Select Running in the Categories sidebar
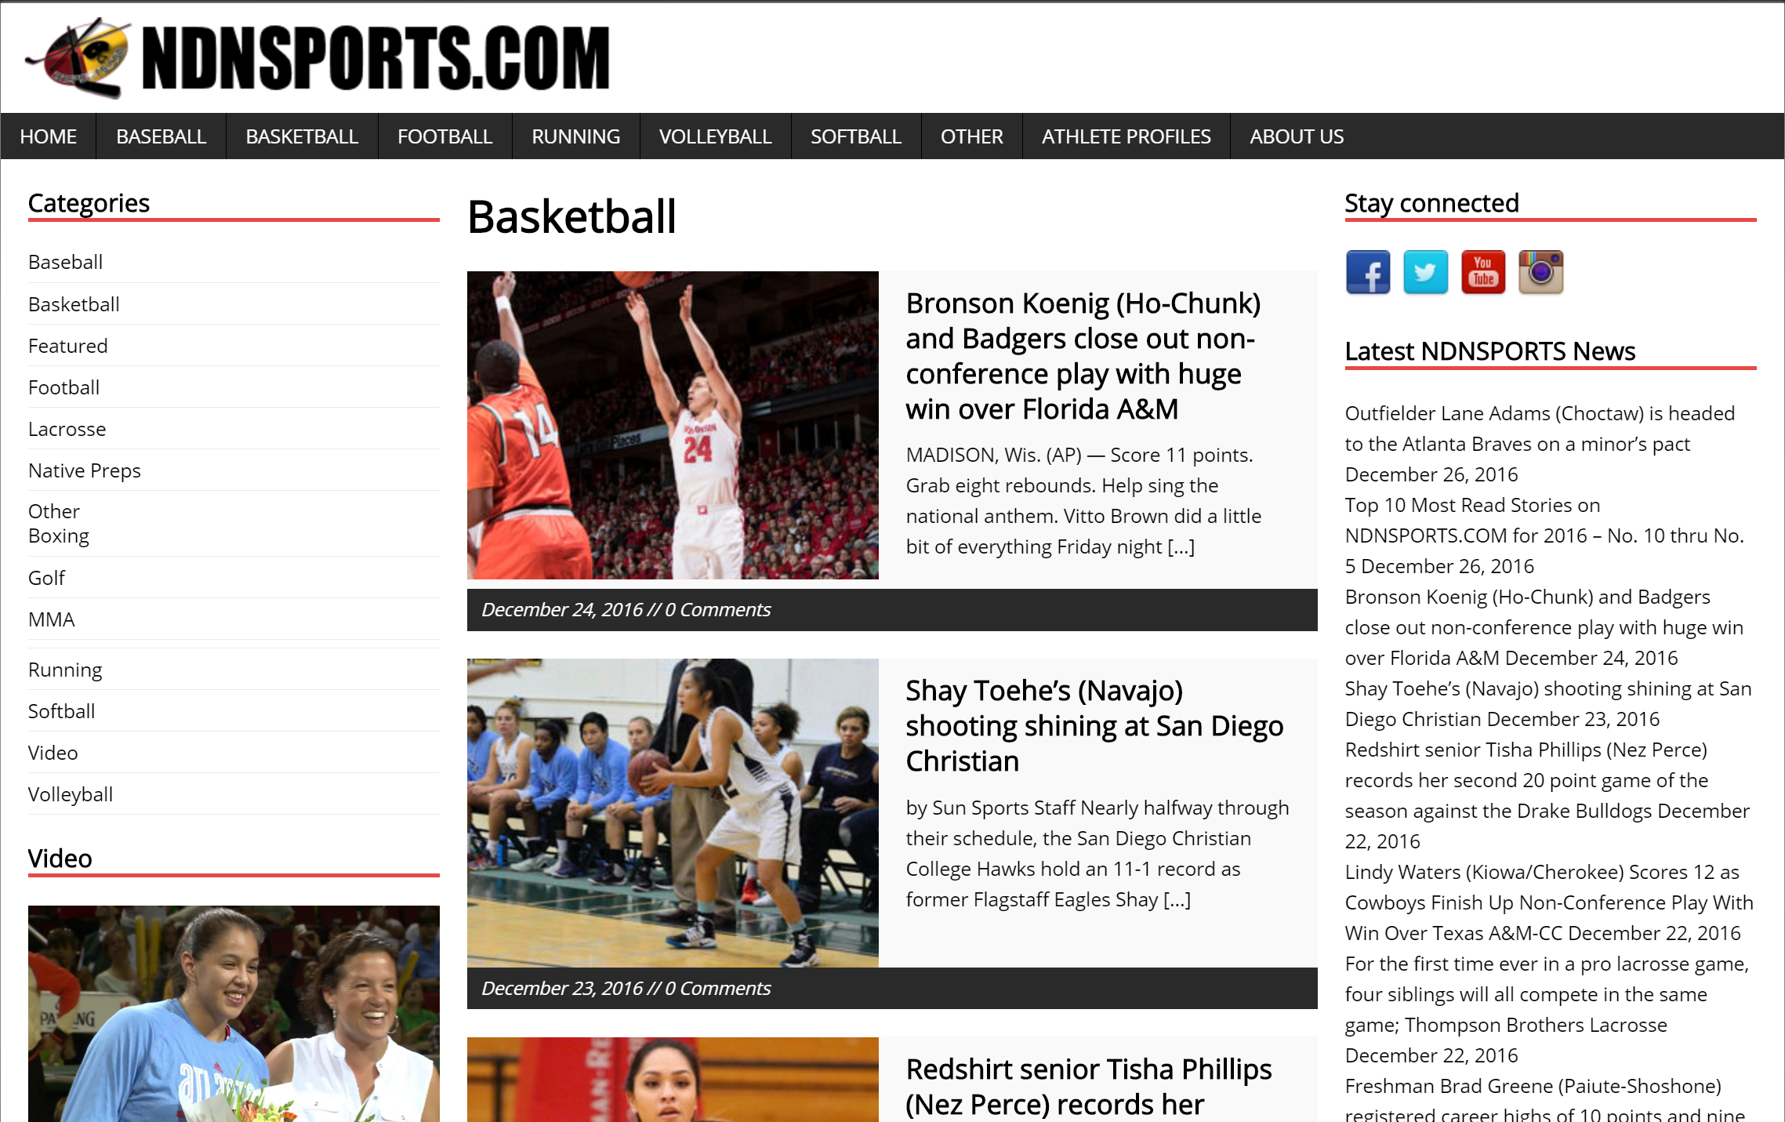This screenshot has height=1122, width=1785. click(x=65, y=670)
